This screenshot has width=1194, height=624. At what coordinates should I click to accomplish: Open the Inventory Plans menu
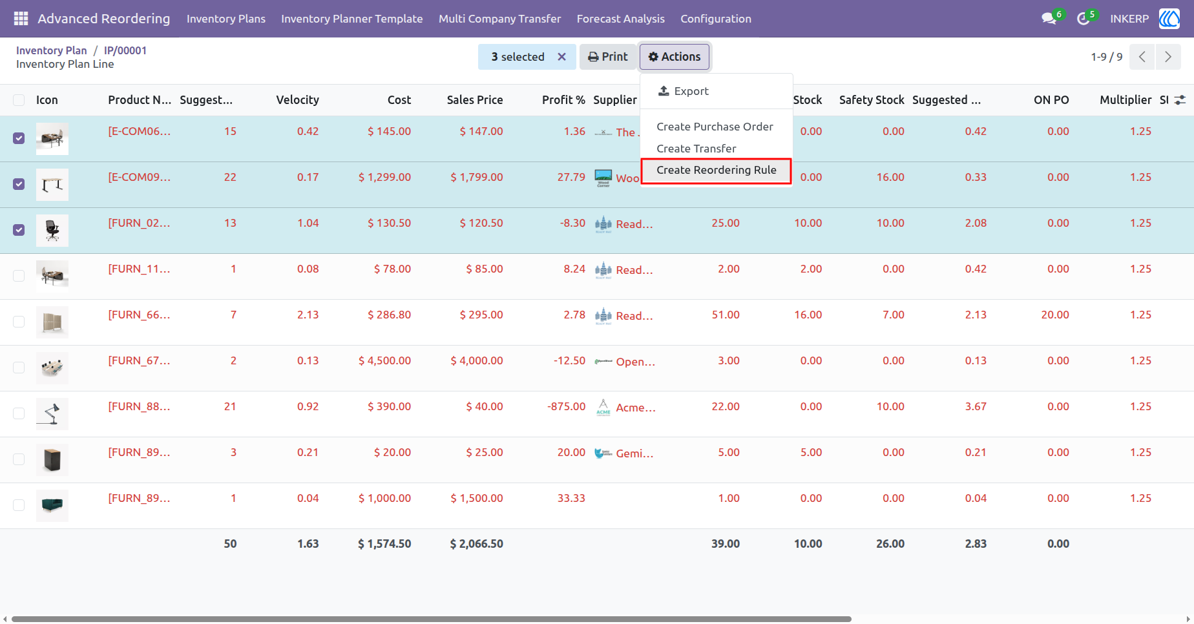click(x=226, y=19)
